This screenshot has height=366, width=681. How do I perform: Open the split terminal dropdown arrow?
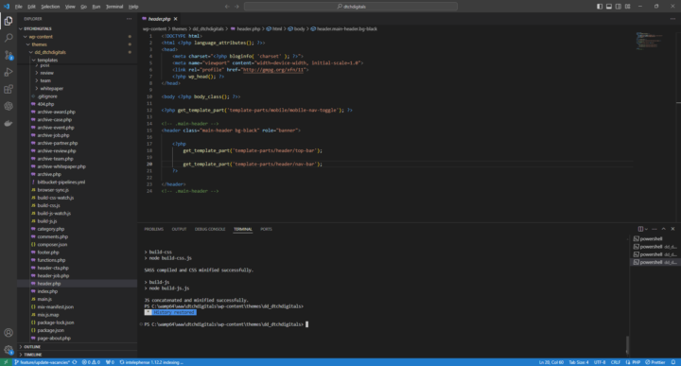click(x=646, y=229)
